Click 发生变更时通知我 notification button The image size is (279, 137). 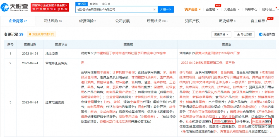41,34
